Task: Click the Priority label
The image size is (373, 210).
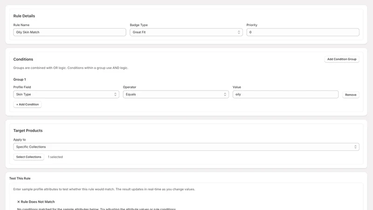Action: [x=252, y=25]
